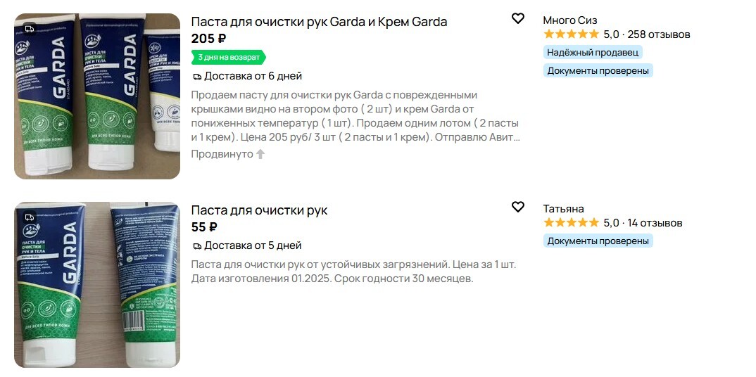Open seller profile Много Сиз
The height and width of the screenshot is (377, 756).
click(569, 20)
